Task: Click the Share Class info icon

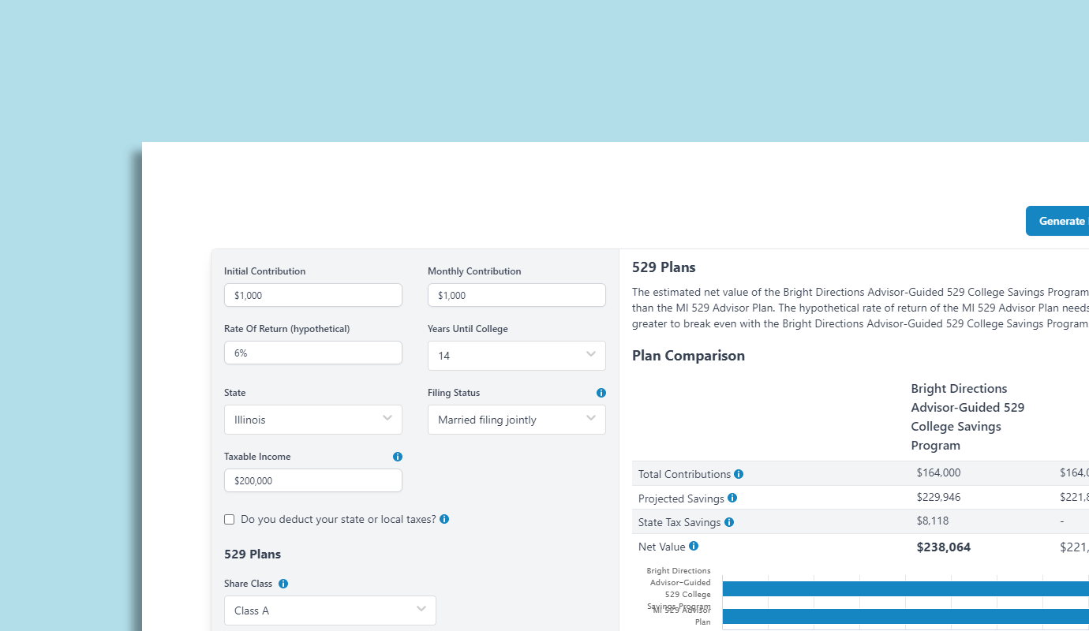Action: (283, 584)
